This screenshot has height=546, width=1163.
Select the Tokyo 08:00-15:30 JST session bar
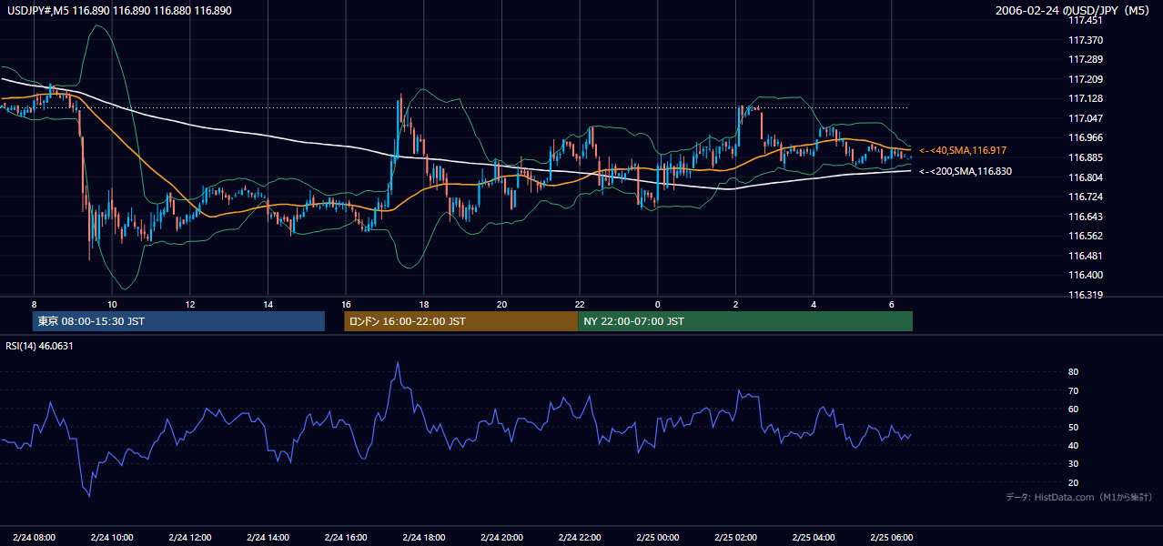[178, 321]
